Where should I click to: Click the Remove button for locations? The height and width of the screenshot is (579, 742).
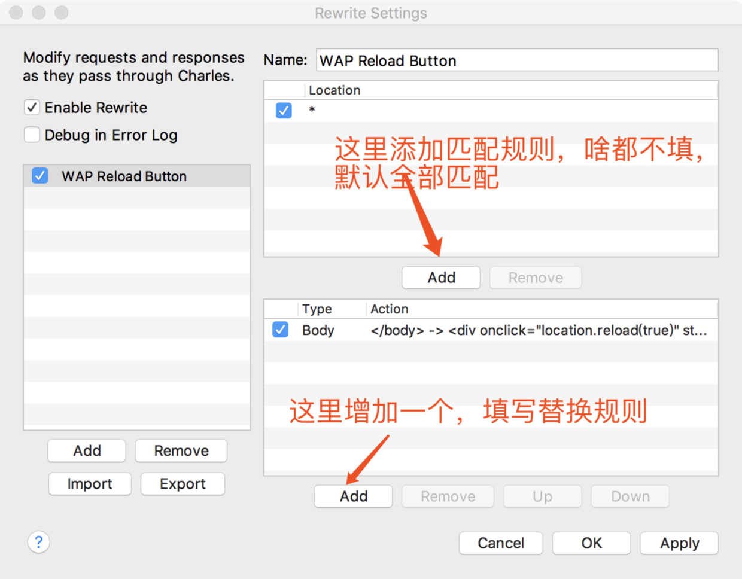coord(536,278)
